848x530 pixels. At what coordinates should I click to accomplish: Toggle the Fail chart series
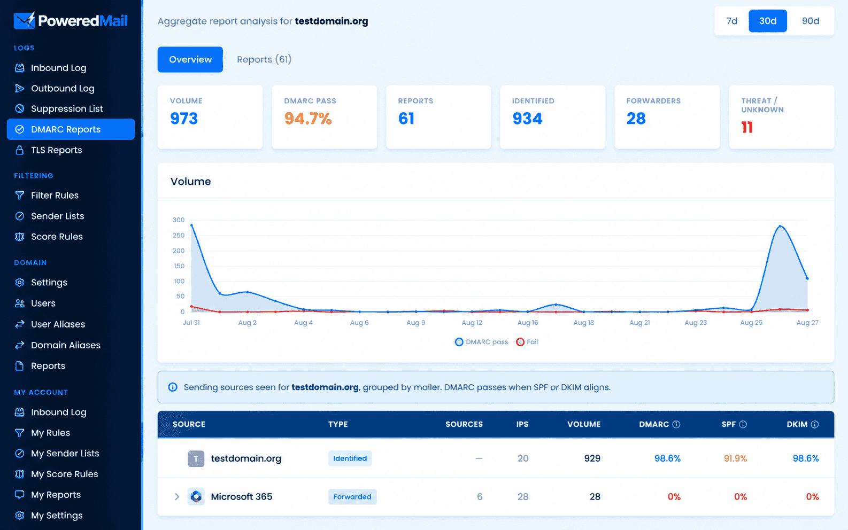click(x=527, y=342)
